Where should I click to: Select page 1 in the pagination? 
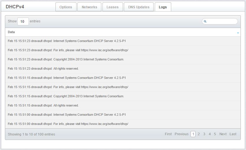coord(193,134)
